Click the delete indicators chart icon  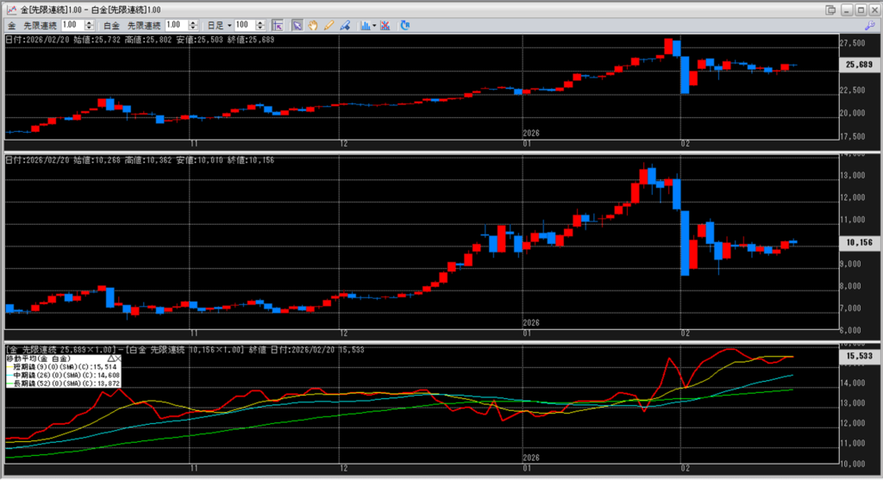[387, 25]
